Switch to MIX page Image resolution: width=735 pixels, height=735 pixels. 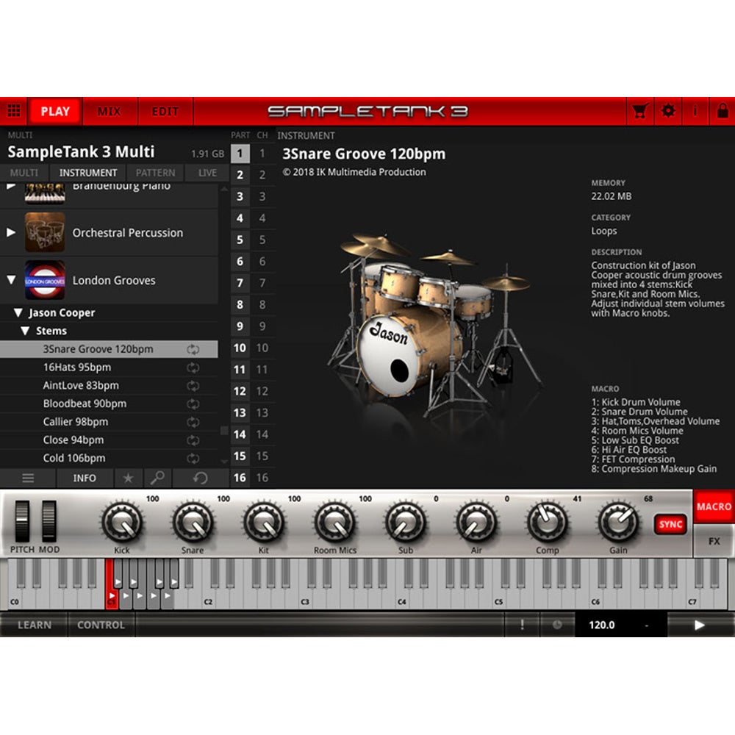[110, 111]
